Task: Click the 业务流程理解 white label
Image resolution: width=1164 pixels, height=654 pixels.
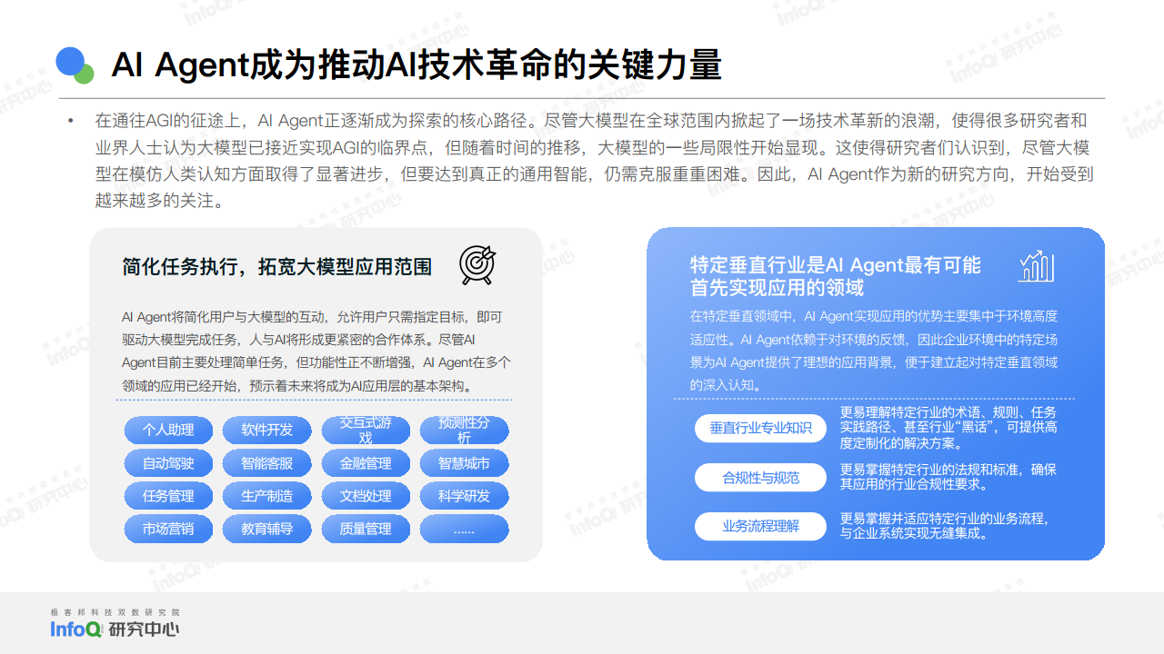Action: tap(760, 526)
